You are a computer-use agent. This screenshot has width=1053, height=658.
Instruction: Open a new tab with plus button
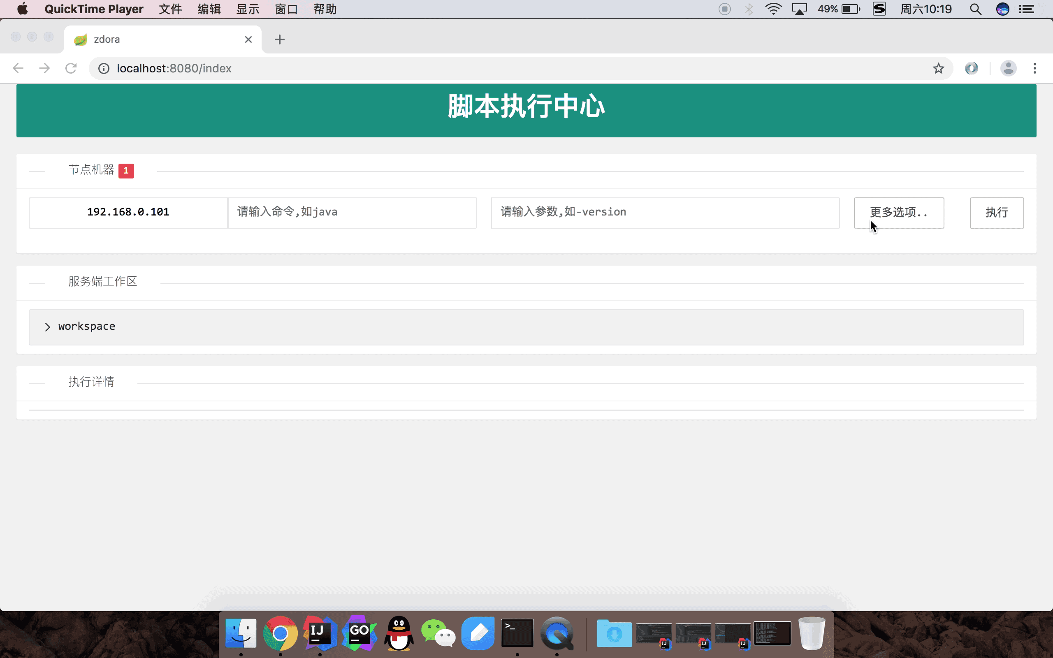(x=279, y=39)
